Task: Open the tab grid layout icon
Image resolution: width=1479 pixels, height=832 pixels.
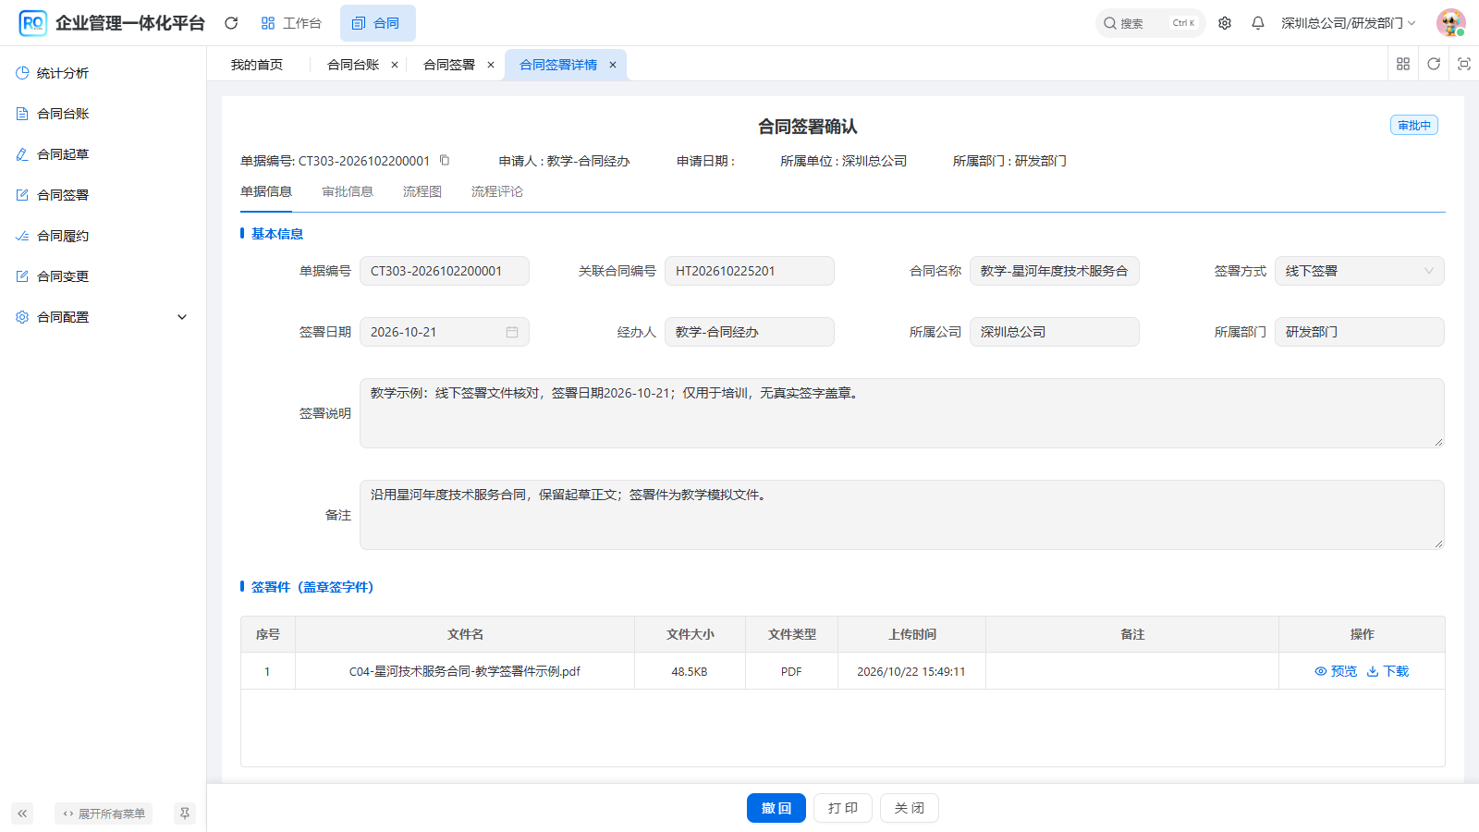Action: tap(1403, 64)
